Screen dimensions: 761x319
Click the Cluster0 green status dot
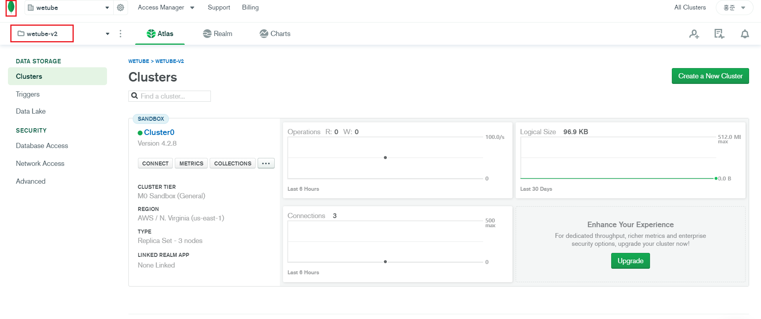pyautogui.click(x=140, y=133)
